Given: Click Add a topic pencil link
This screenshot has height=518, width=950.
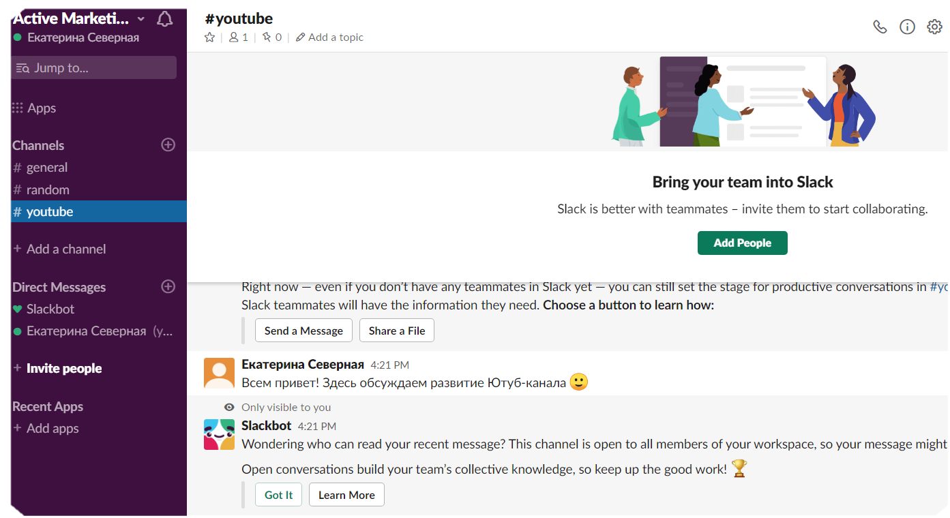Looking at the screenshot, I should (x=329, y=37).
